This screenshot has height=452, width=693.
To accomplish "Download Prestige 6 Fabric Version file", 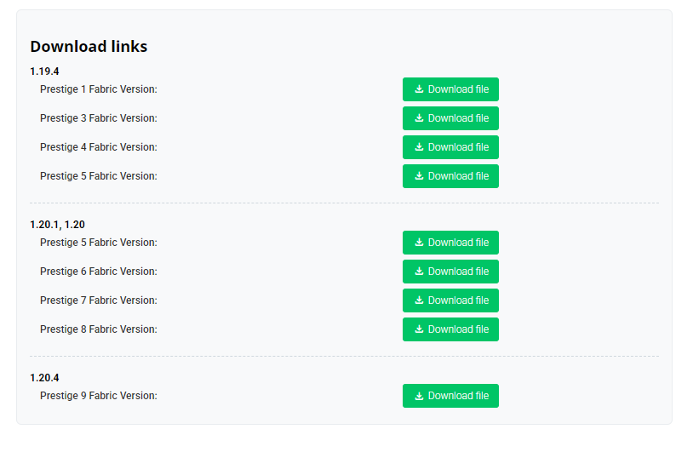I will pos(450,272).
